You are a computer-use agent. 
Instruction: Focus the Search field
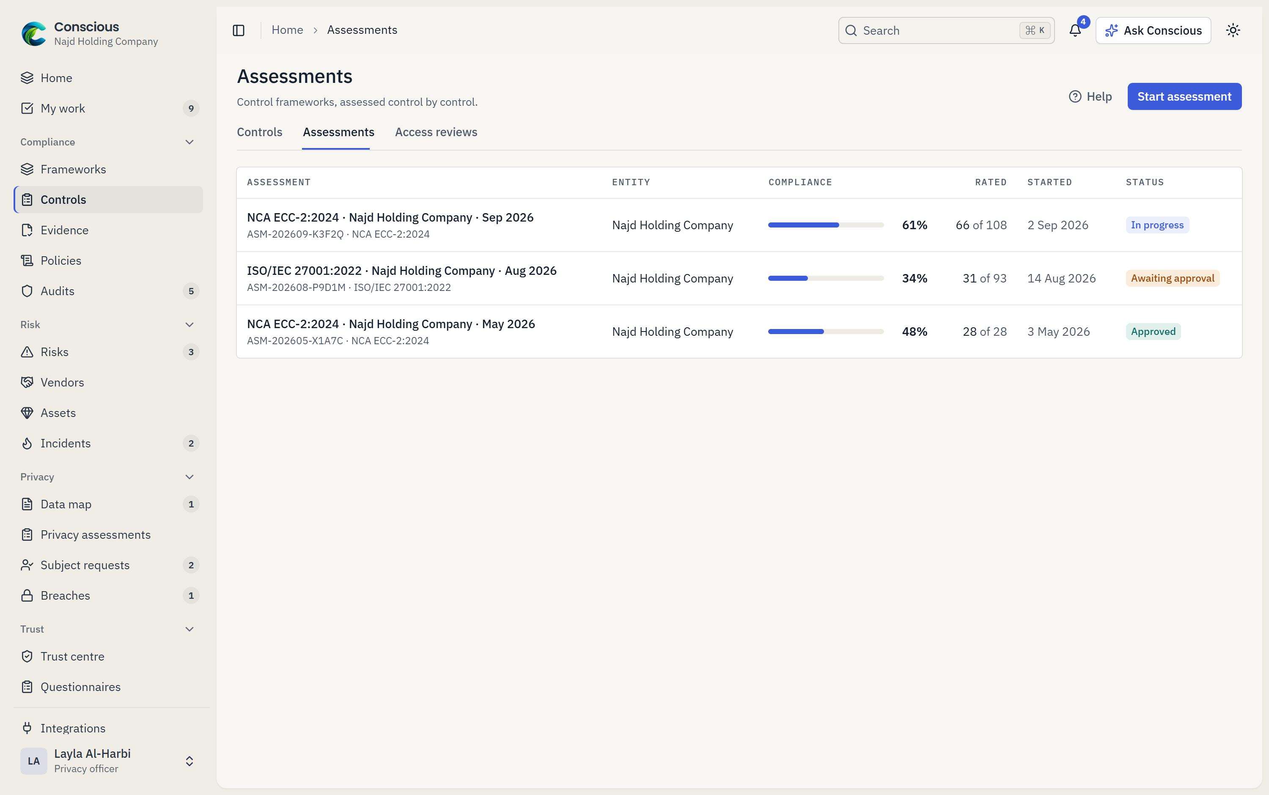[x=946, y=30]
